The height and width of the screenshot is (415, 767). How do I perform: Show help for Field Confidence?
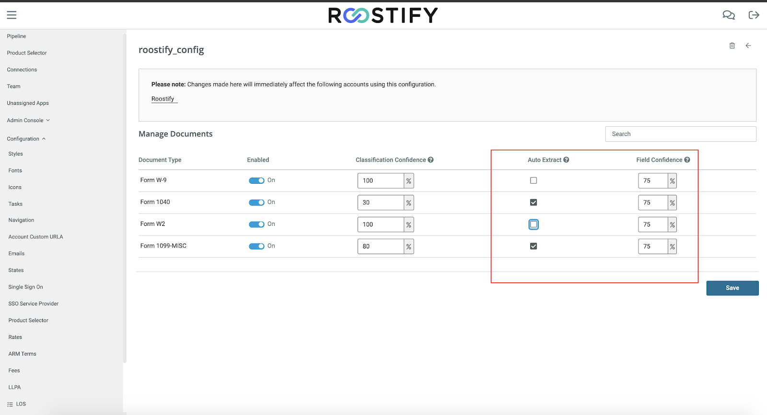tap(687, 160)
